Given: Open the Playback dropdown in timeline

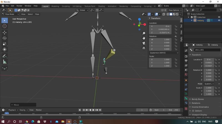Looking at the screenshot, I should click(x=13, y=110).
